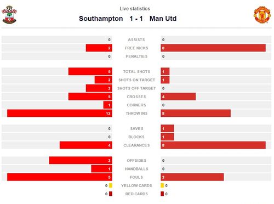274x204 pixels.
Task: Click Southampton's yellow card icon
Action: coord(111,185)
